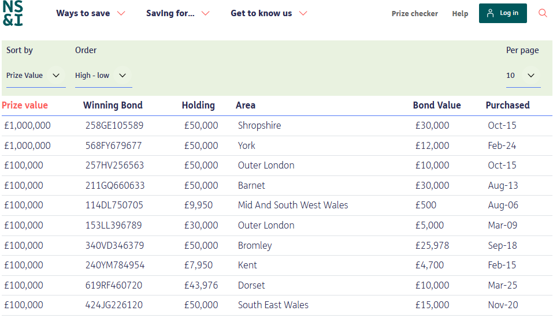The width and height of the screenshot is (553, 318).
Task: Click the Help link
Action: coord(460,14)
